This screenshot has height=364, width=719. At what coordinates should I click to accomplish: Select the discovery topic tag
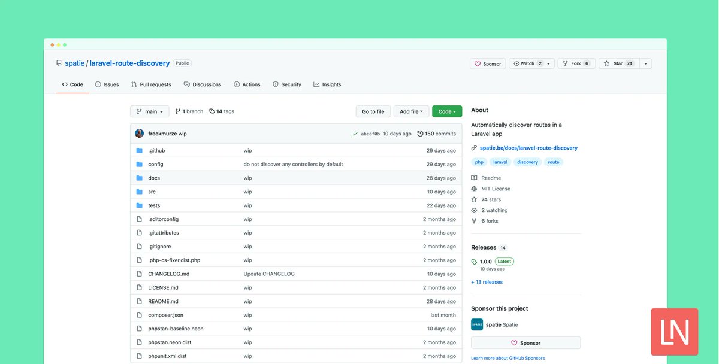point(528,162)
